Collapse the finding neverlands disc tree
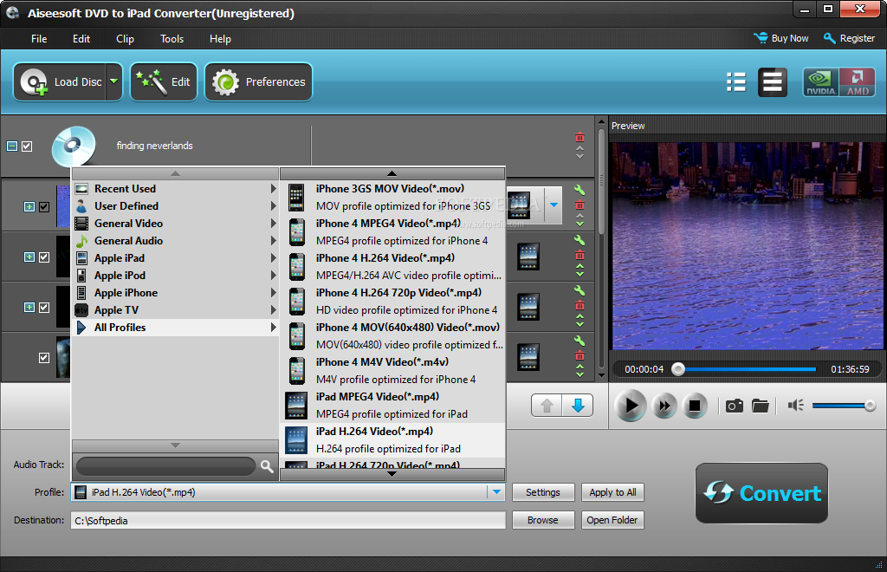This screenshot has width=887, height=572. (12, 146)
